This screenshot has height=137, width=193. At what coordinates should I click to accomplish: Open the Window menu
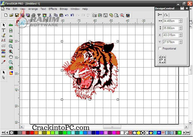(x=75, y=9)
